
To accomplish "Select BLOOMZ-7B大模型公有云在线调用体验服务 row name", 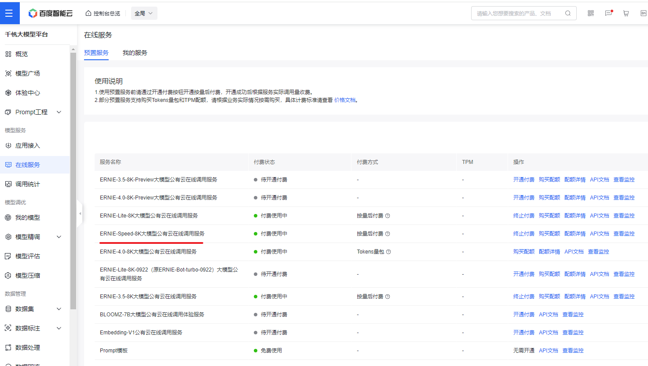I will (x=152, y=315).
